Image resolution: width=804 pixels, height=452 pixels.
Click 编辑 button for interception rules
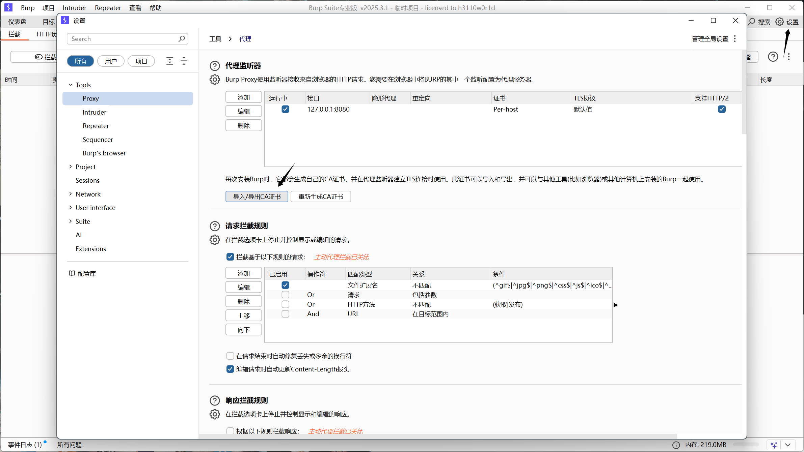[243, 287]
